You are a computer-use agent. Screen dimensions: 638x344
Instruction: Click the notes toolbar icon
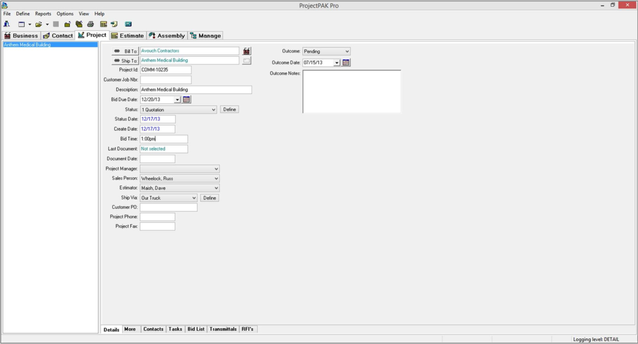coord(115,24)
